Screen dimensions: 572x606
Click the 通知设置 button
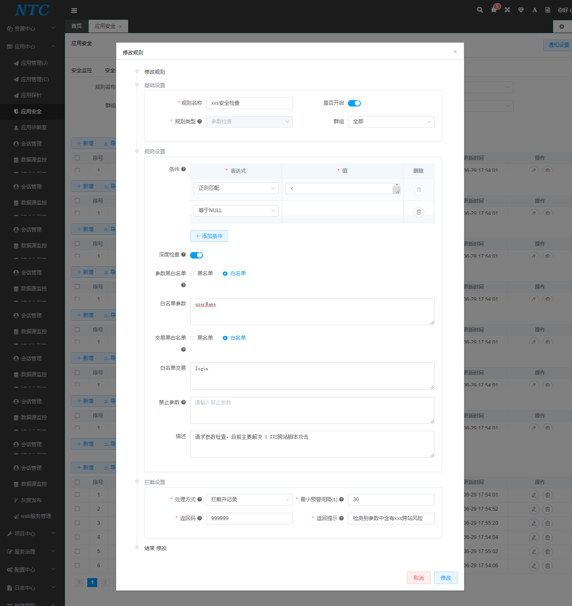pos(558,45)
